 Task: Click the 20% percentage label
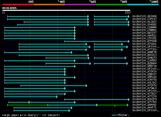pyautogui.click(x=31, y=2)
